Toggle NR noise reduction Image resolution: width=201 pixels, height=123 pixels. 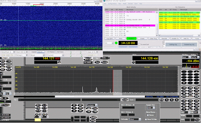(x=74, y=105)
